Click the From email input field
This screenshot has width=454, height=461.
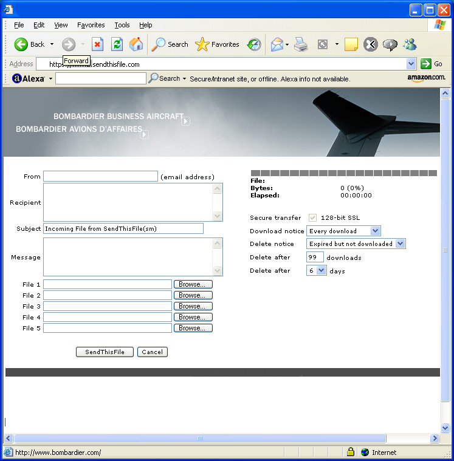[101, 176]
